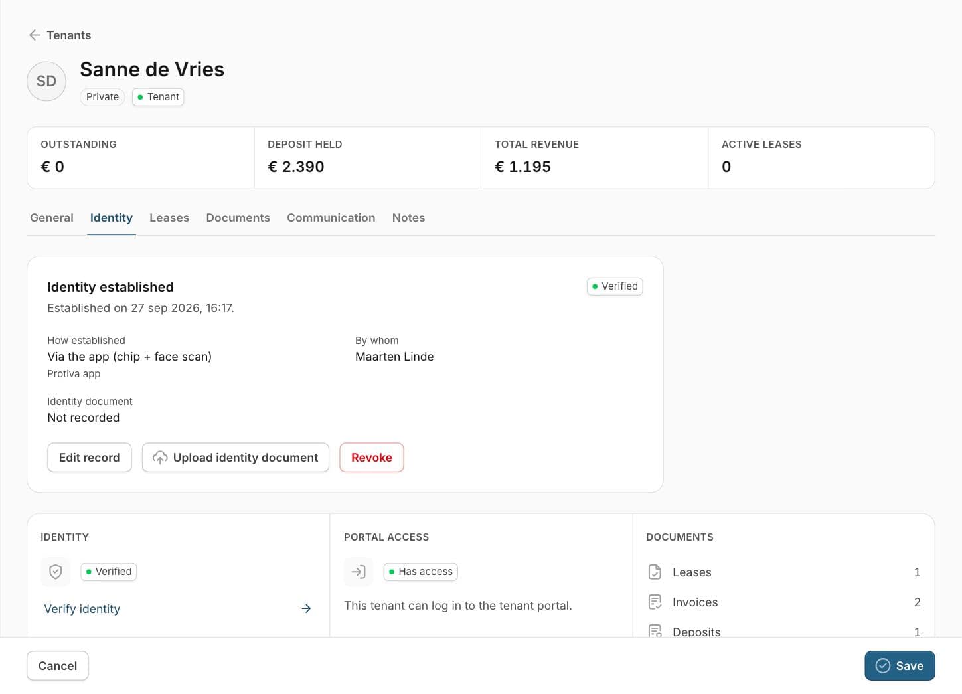Click the Deposits document icon
The image size is (962, 694).
pyautogui.click(x=655, y=631)
